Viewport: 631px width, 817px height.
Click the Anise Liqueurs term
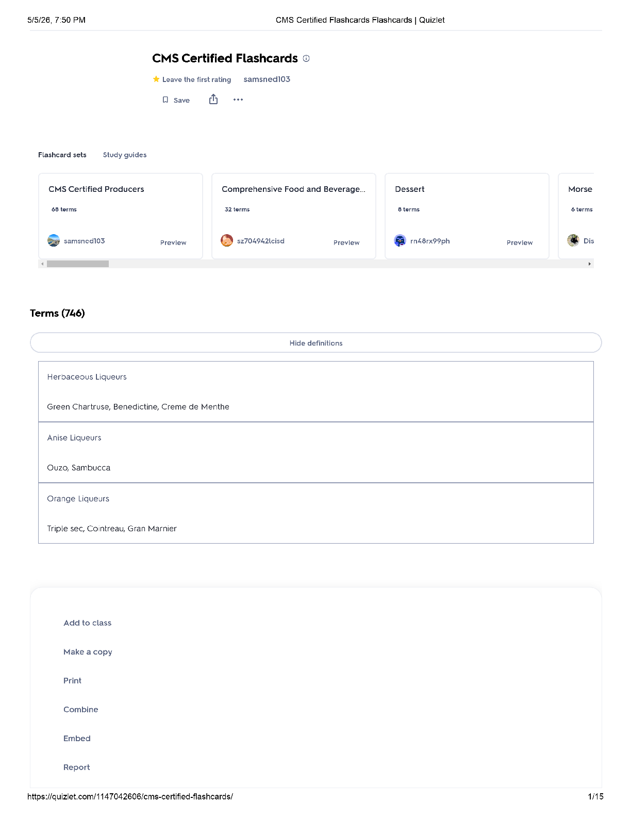(74, 438)
